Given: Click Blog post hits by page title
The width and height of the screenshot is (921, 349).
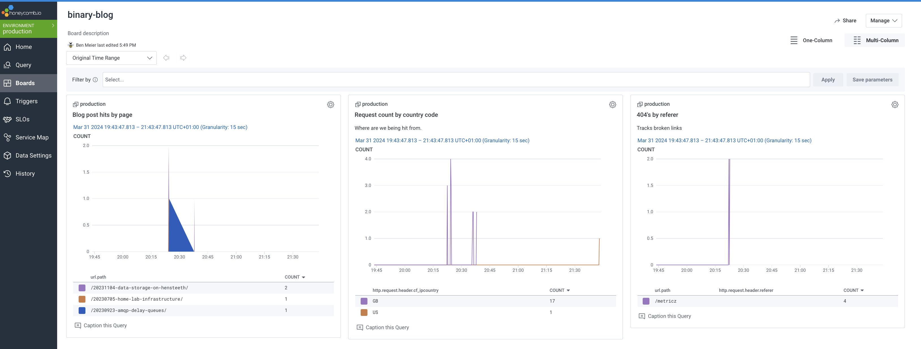Looking at the screenshot, I should click(102, 115).
